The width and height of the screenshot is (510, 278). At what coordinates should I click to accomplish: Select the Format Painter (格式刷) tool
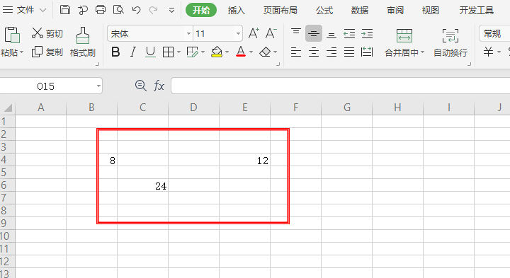[83, 42]
